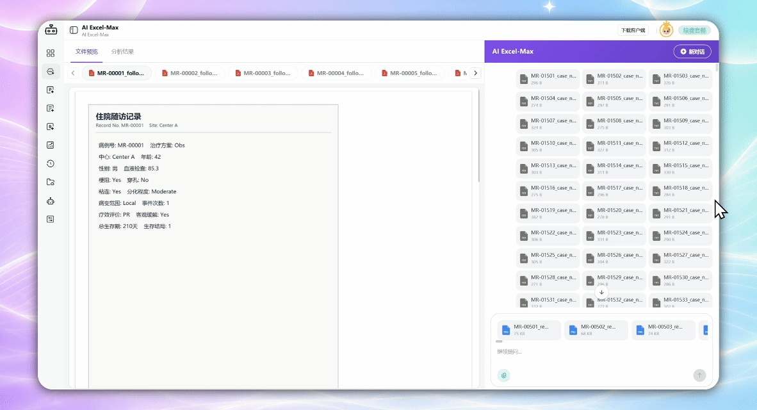Open file chip MR-01510_case_n...
Screen dimensions: 757x410
[548, 146]
